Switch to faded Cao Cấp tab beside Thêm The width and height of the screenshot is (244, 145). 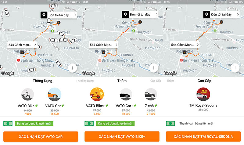click(x=156, y=81)
